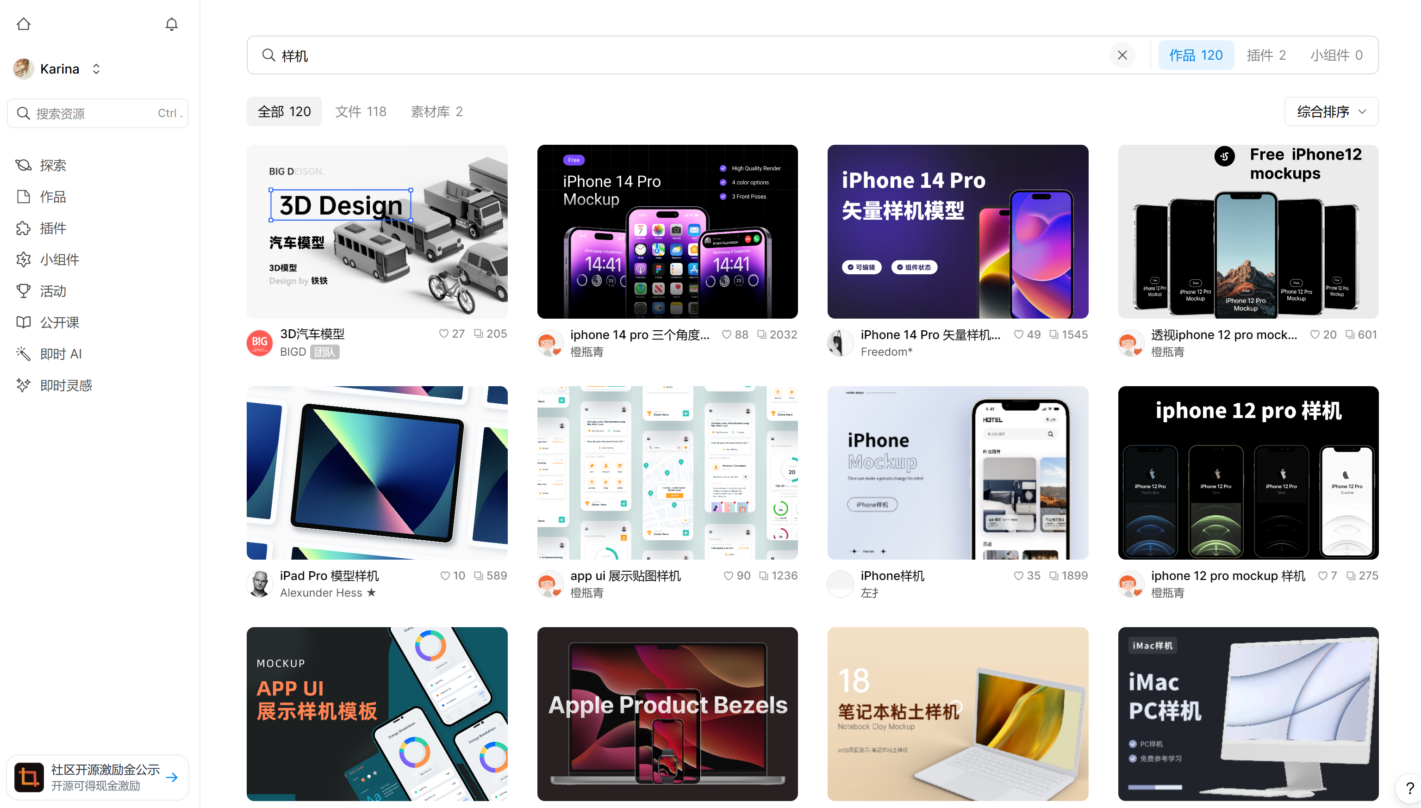1421x808 pixels.
Task: Switch to 文件 118 filter tab
Action: [x=361, y=111]
